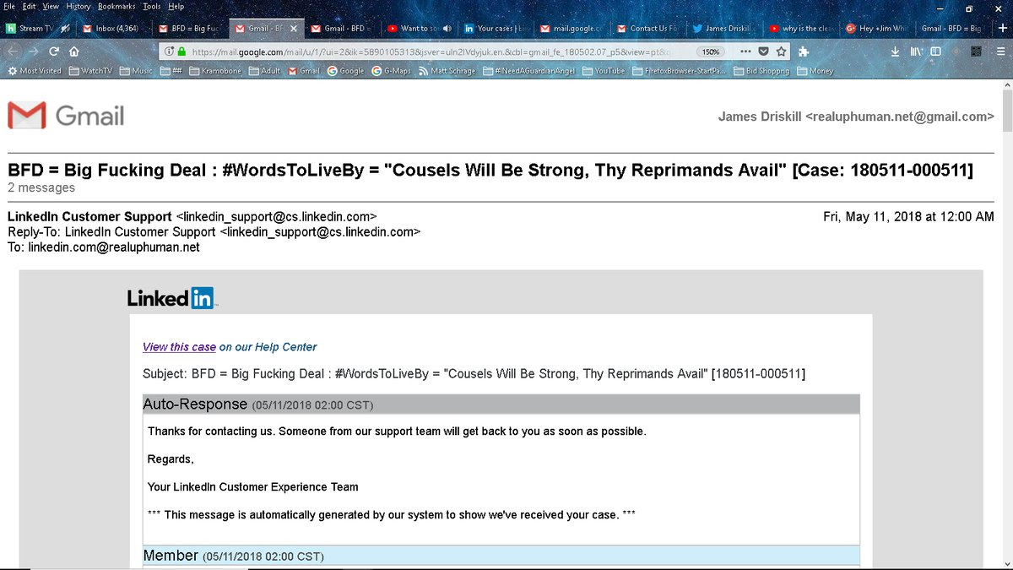
Task: Show downloads progress arrow
Action: click(896, 52)
